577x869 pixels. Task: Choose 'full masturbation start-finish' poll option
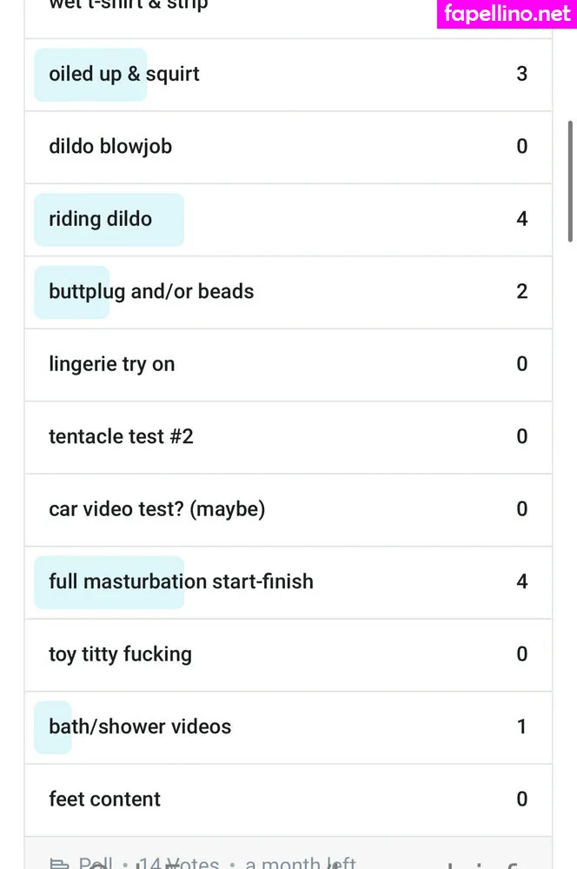click(181, 581)
